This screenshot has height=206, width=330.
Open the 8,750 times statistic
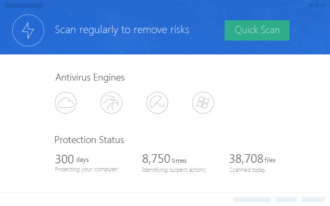click(x=164, y=159)
